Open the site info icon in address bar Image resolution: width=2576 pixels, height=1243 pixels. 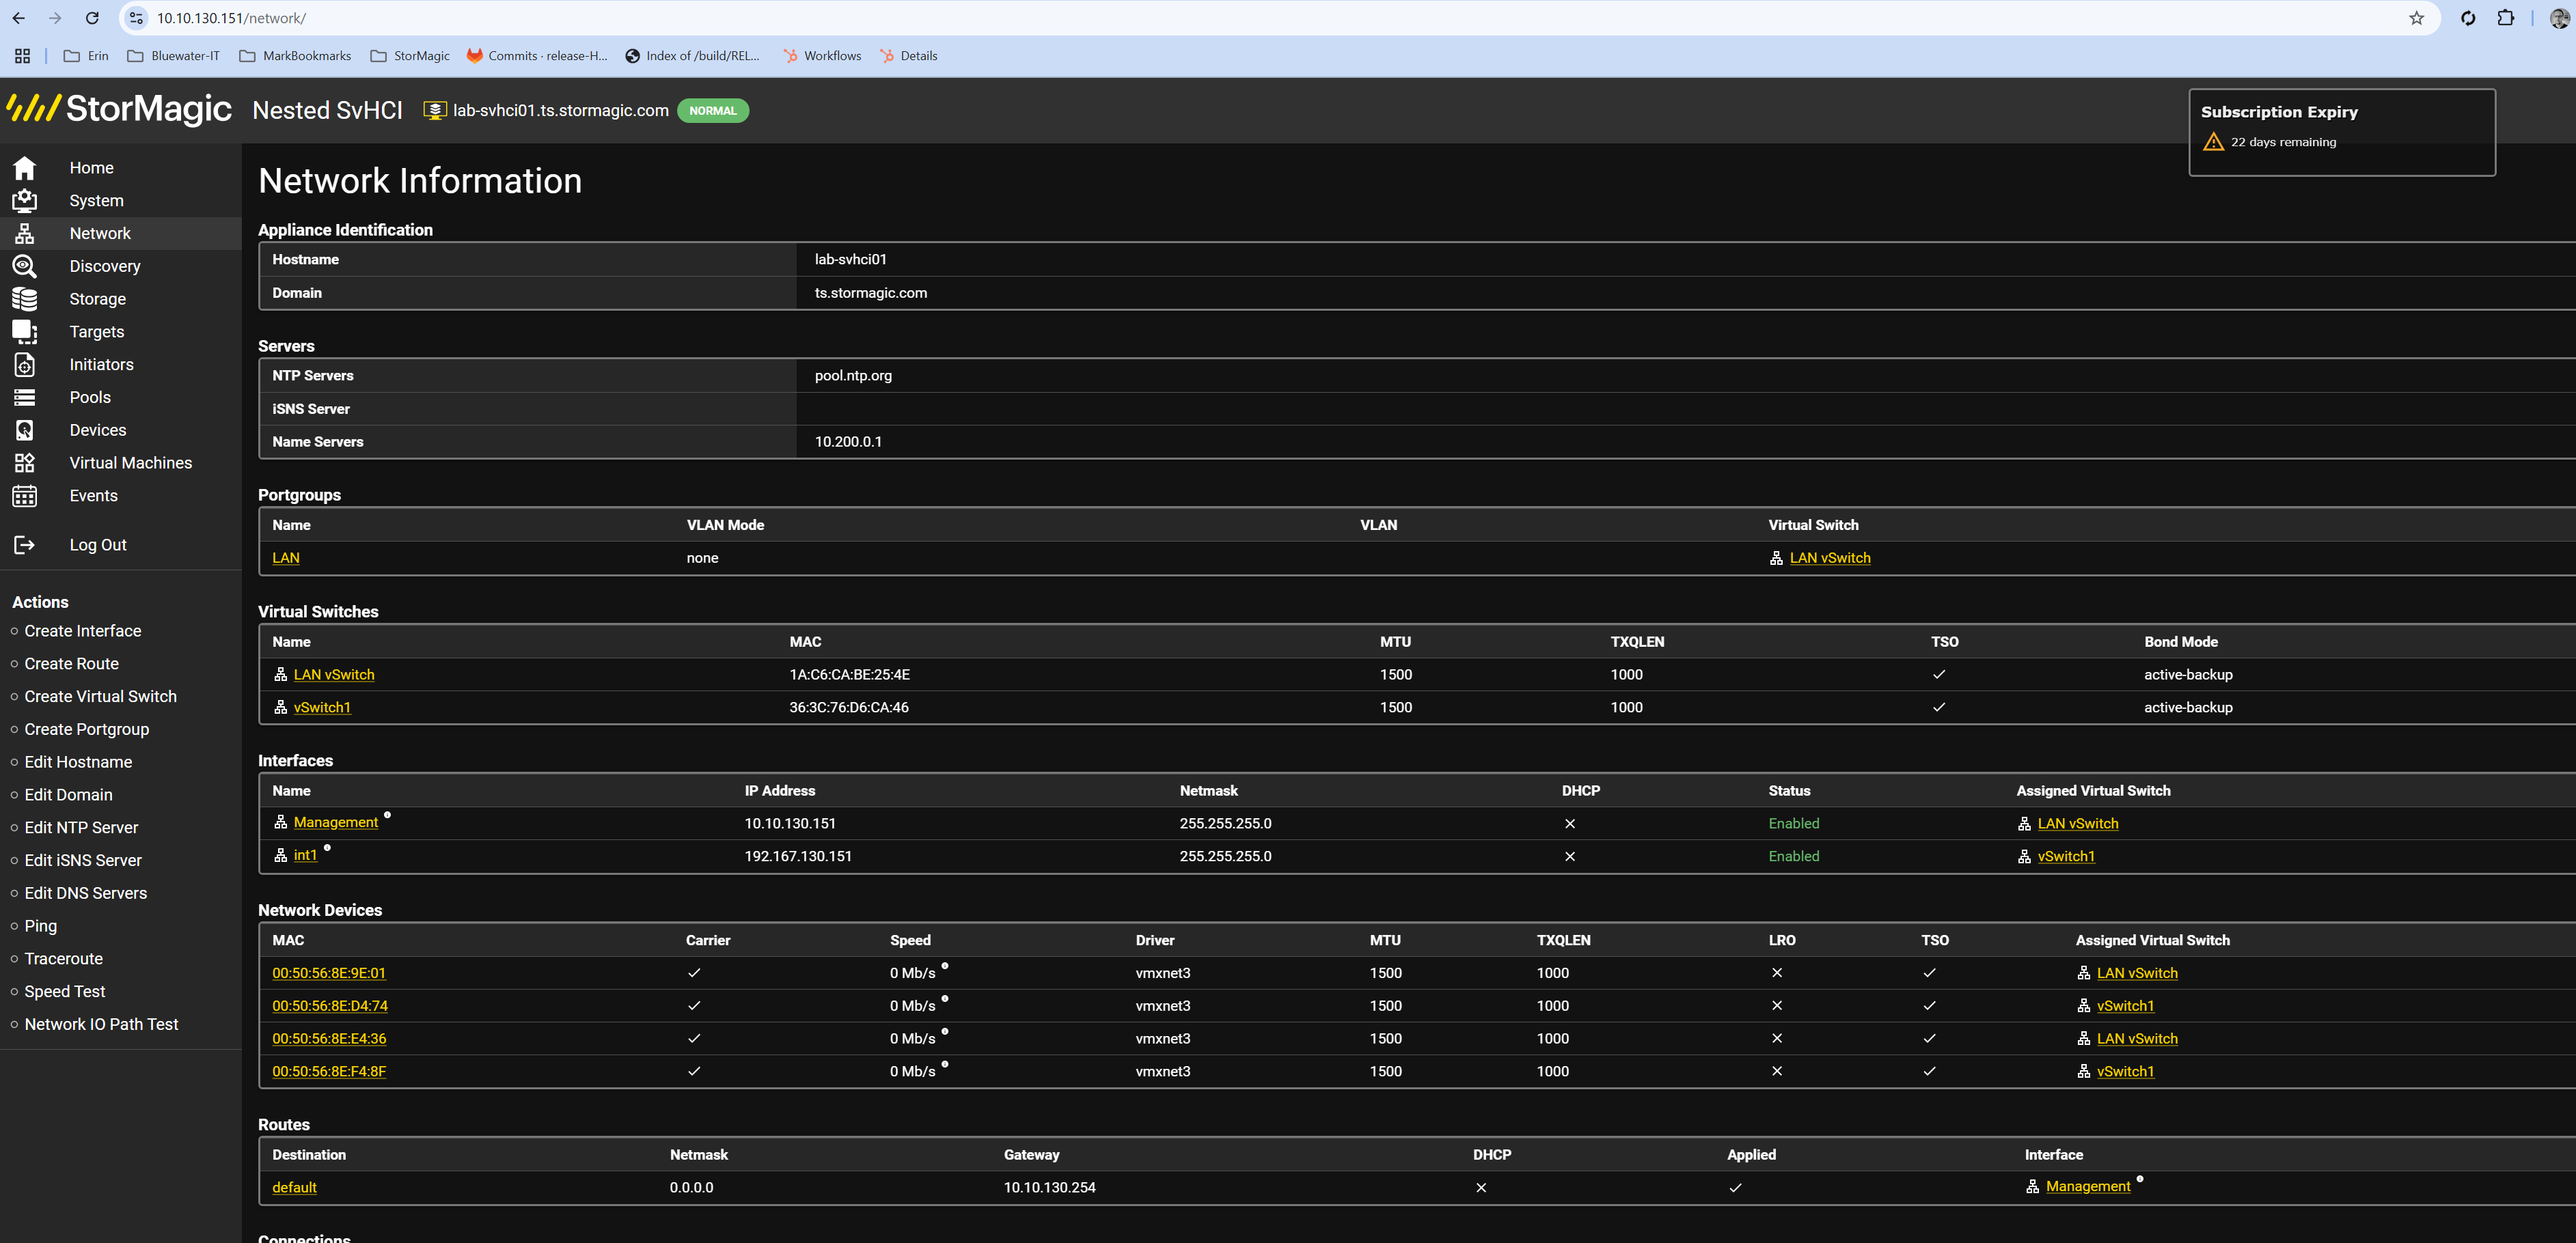point(137,18)
